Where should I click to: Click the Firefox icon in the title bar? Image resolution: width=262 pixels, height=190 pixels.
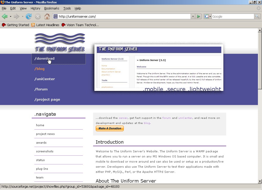click(2, 2)
